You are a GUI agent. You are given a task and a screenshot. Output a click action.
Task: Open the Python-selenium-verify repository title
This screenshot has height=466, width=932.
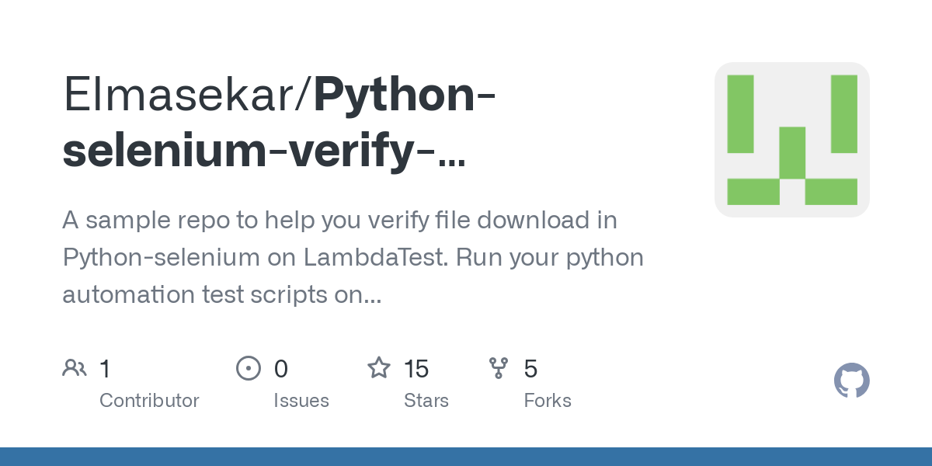coord(280,123)
